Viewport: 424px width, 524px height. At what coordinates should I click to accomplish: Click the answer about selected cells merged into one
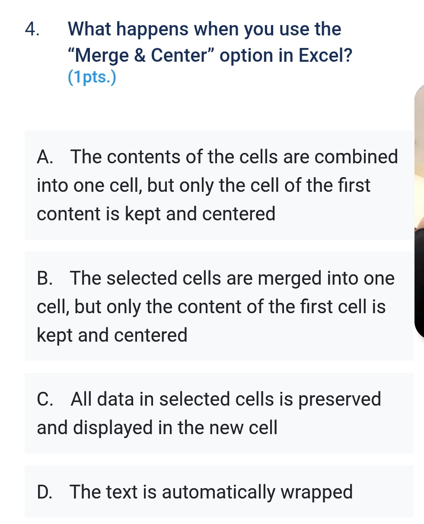[x=216, y=306]
